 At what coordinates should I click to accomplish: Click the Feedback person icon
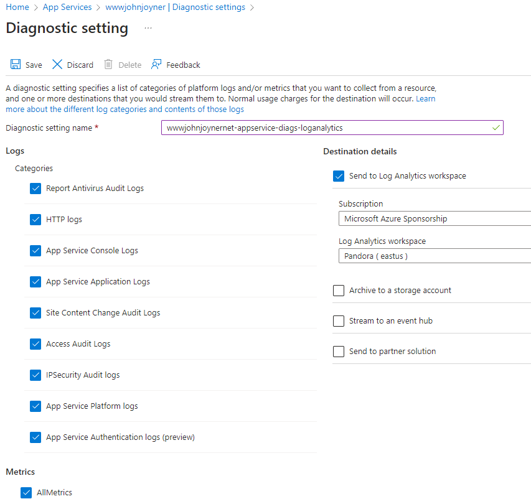156,65
